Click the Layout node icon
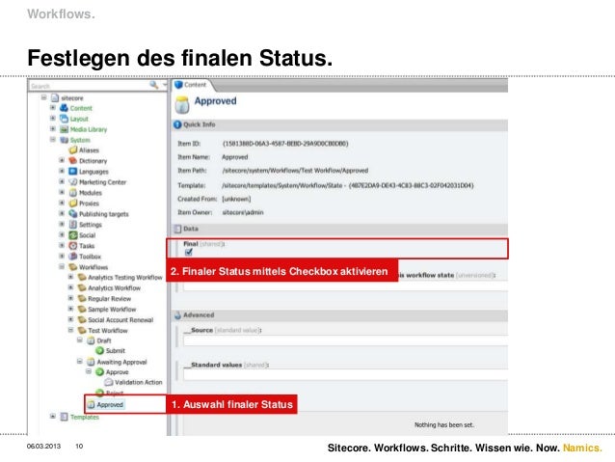The height and width of the screenshot is (462, 615). coord(64,119)
